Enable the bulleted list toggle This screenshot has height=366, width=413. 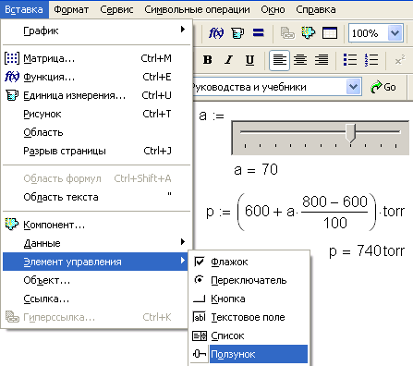(x=350, y=60)
